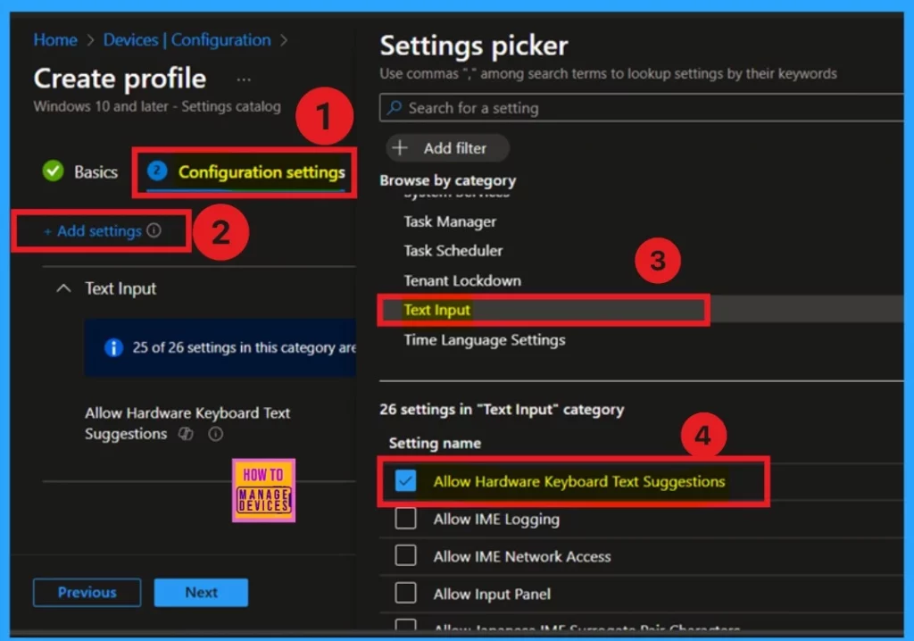The image size is (914, 641).
Task: Click the Setting name column header
Action: (x=435, y=444)
